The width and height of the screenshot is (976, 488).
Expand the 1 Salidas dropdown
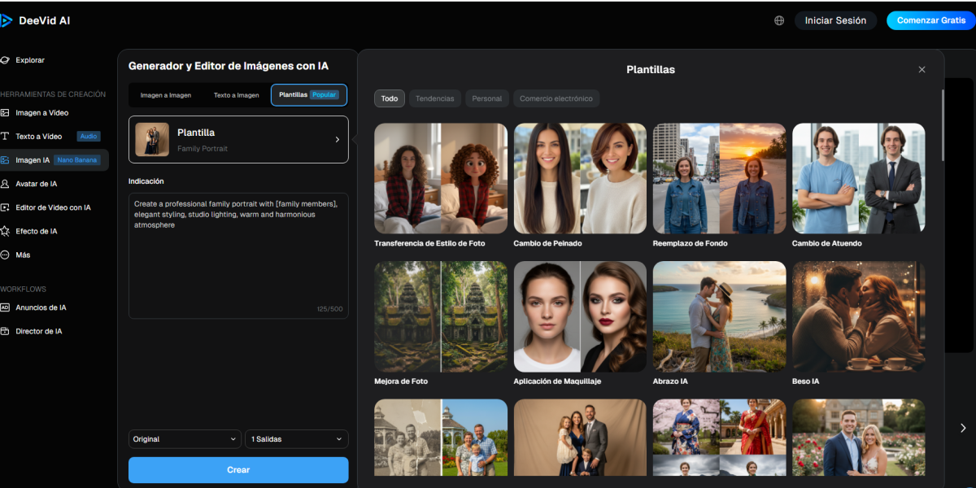tap(296, 439)
